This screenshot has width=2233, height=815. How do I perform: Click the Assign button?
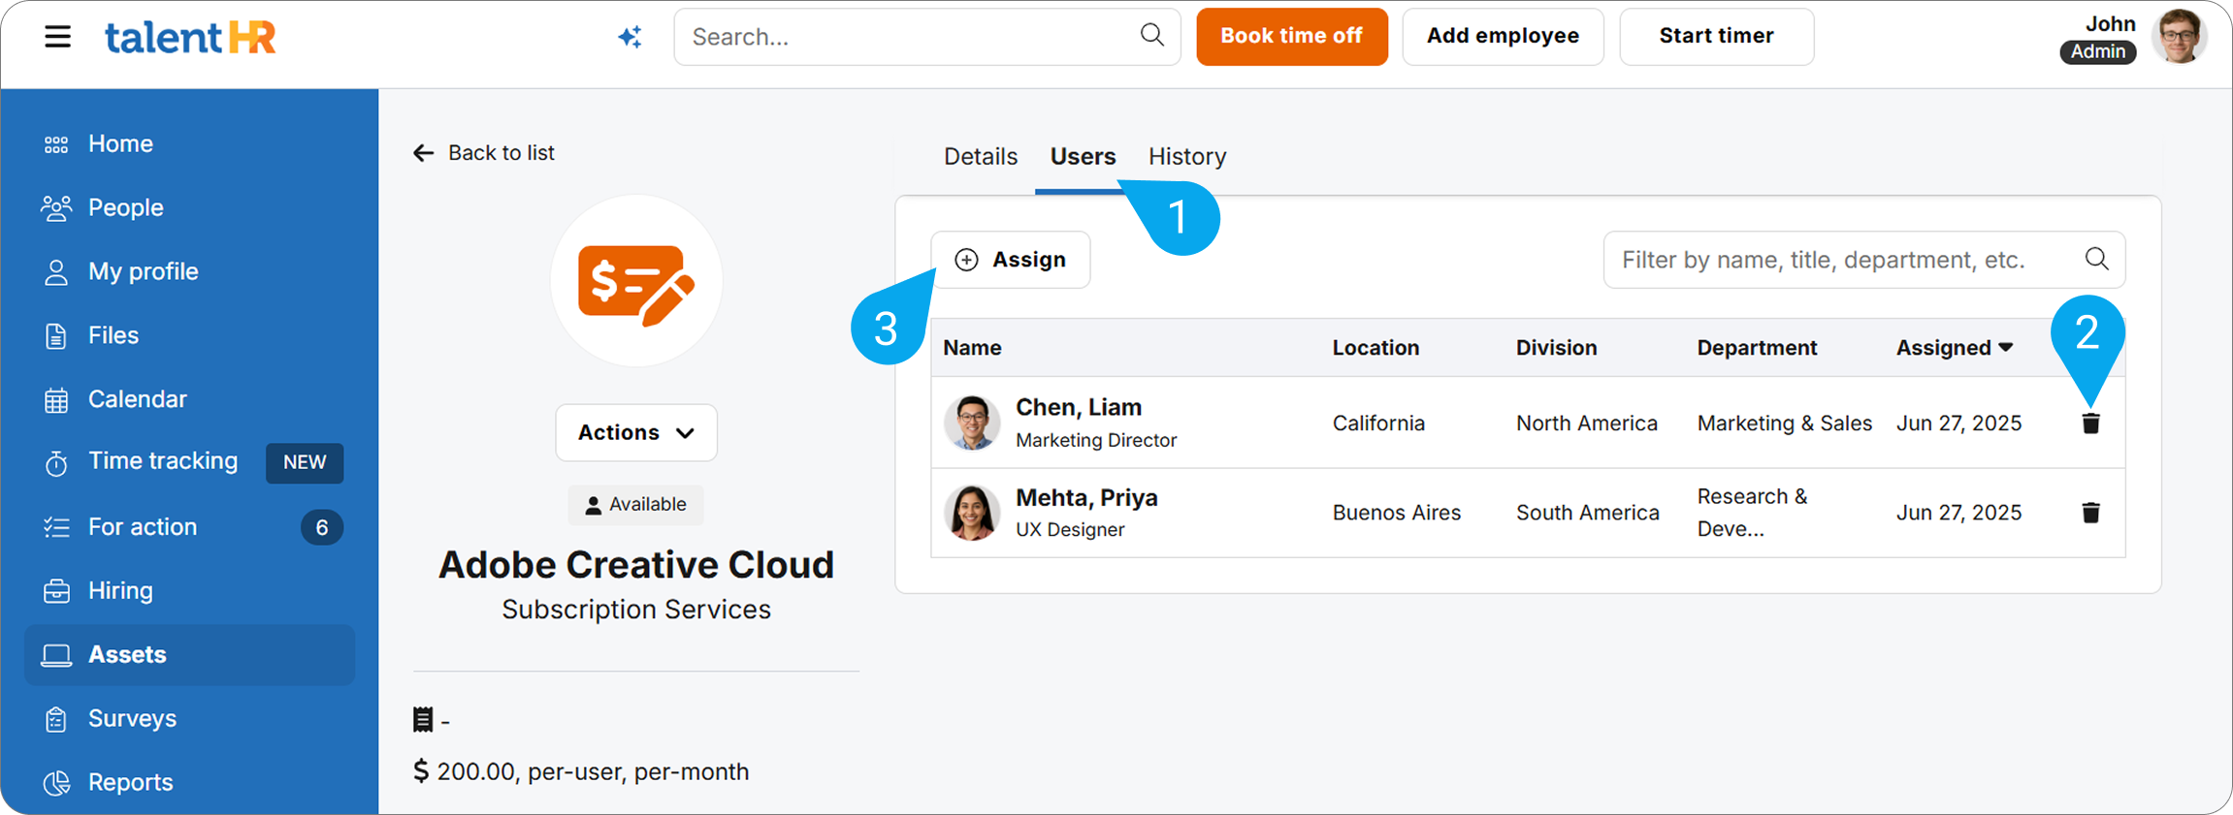point(1011,260)
